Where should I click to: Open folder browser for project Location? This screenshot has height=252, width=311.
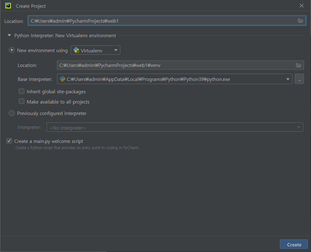pyautogui.click(x=300, y=21)
